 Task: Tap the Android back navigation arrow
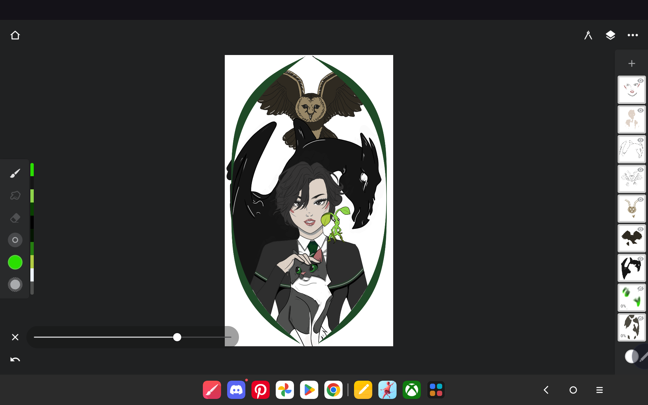click(546, 390)
